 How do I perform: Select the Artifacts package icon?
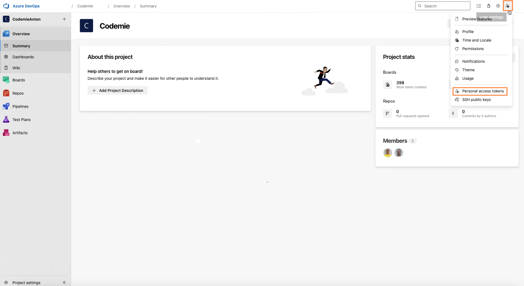tap(6, 133)
